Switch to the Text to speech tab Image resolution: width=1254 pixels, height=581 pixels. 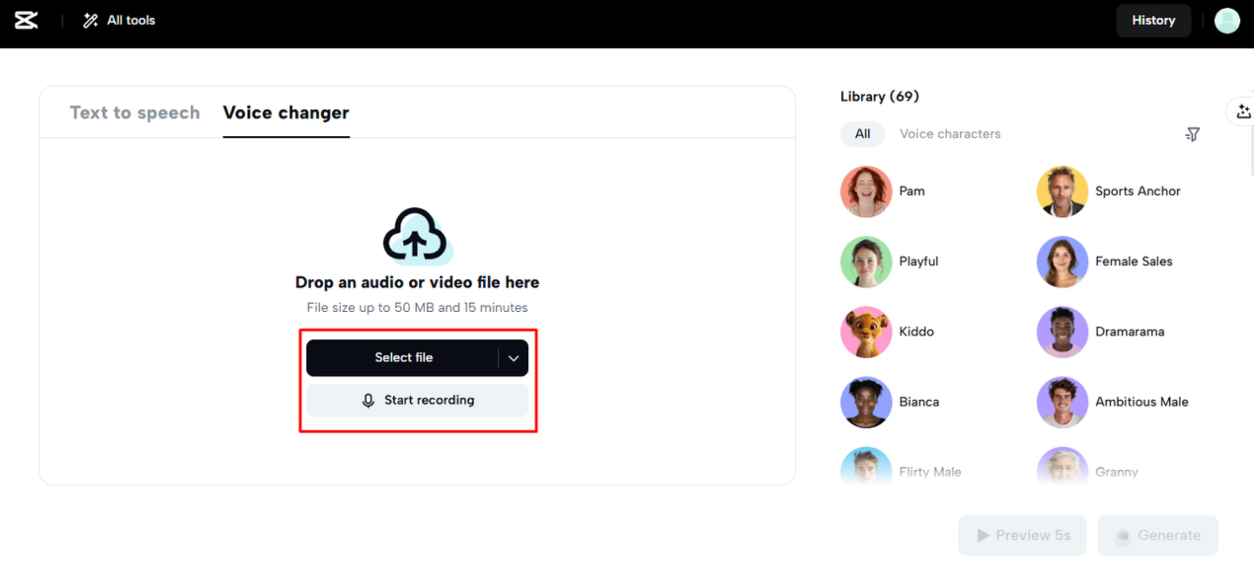pyautogui.click(x=135, y=113)
